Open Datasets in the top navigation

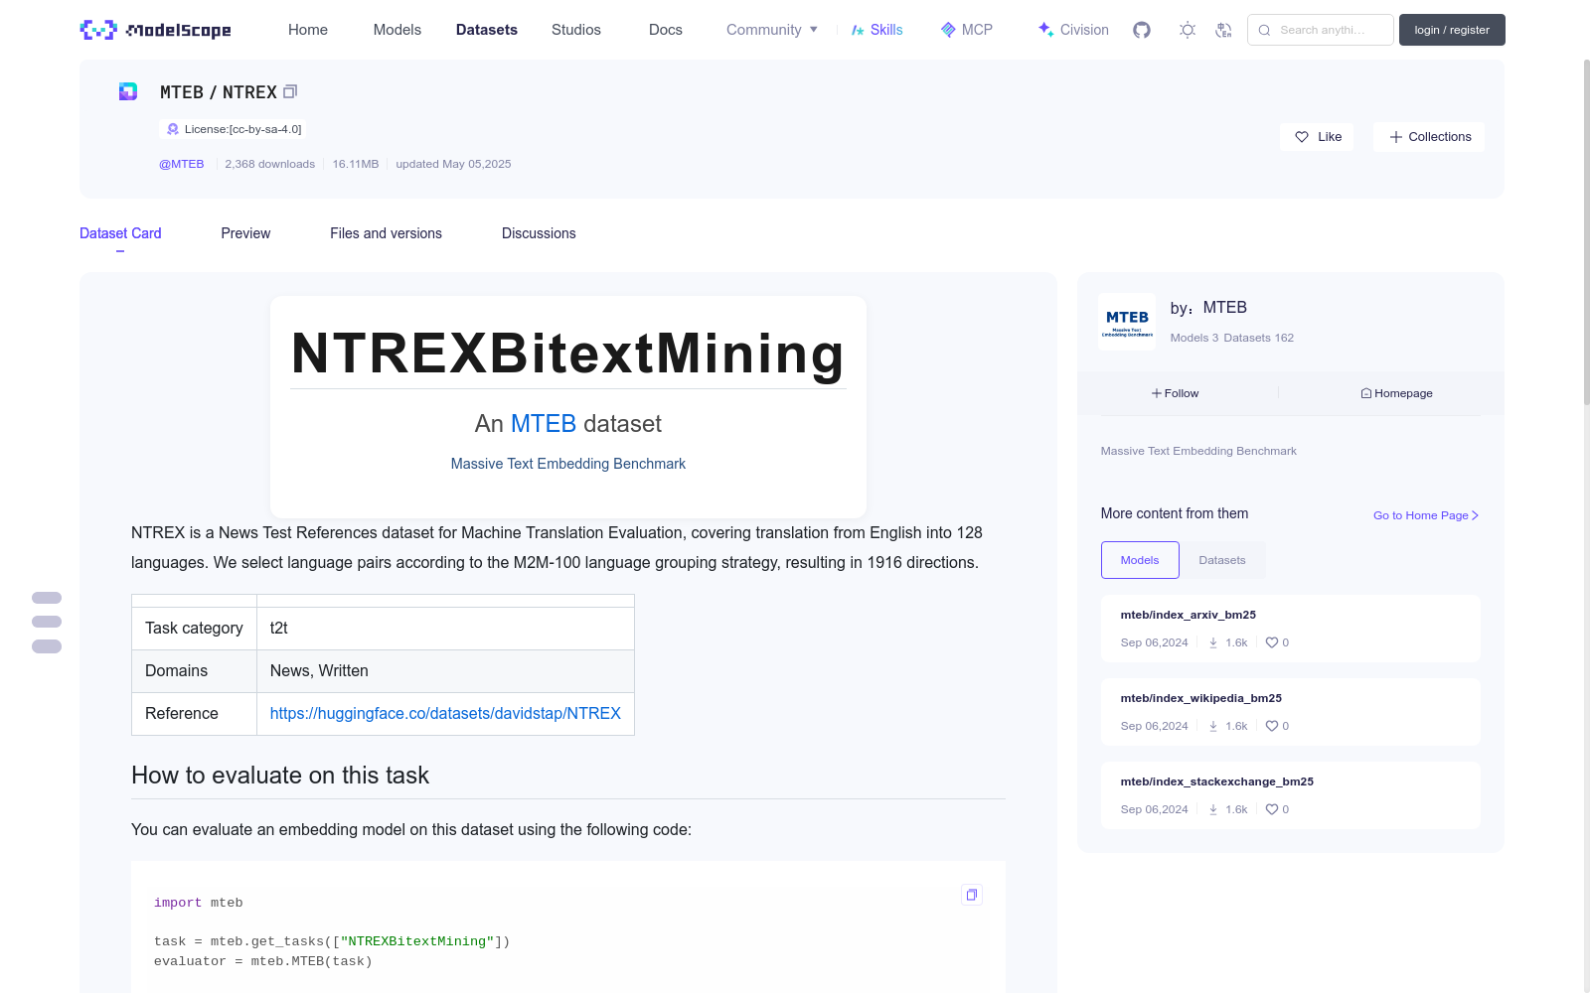487,30
